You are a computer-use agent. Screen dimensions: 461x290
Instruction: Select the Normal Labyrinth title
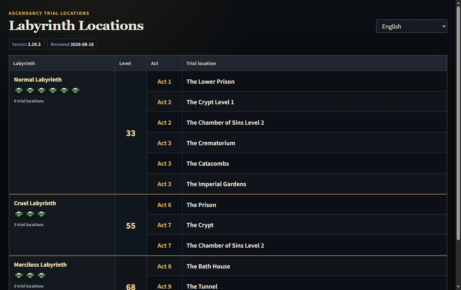coord(38,80)
